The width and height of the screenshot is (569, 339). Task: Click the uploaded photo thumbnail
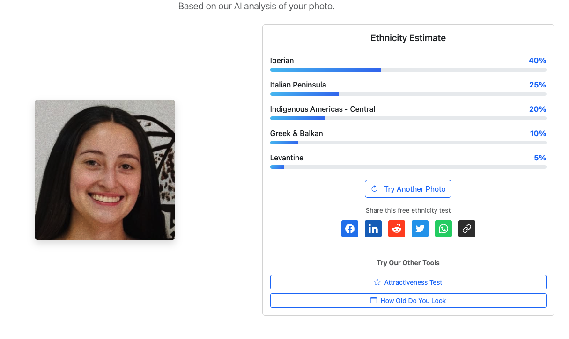(x=105, y=170)
